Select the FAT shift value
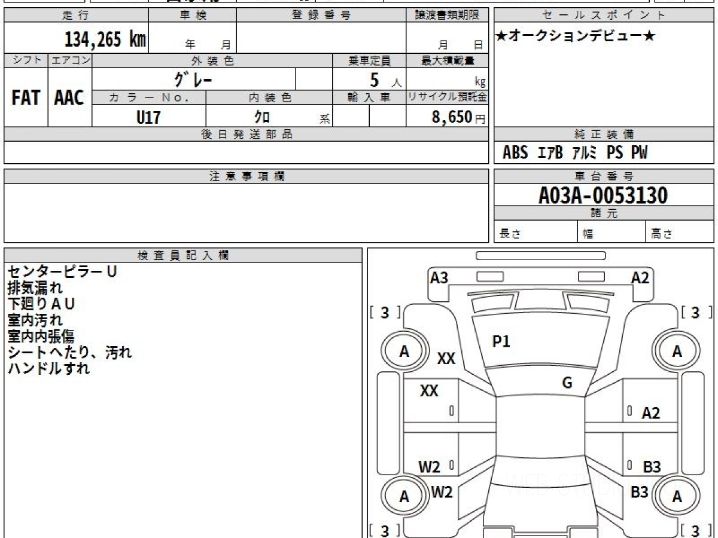Viewport: 718px width, 538px height. [26, 98]
